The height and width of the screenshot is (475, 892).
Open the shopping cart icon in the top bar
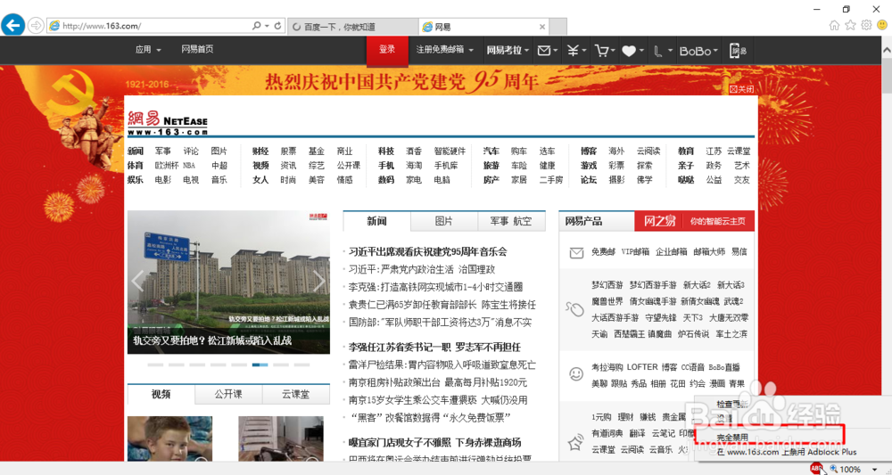click(601, 51)
